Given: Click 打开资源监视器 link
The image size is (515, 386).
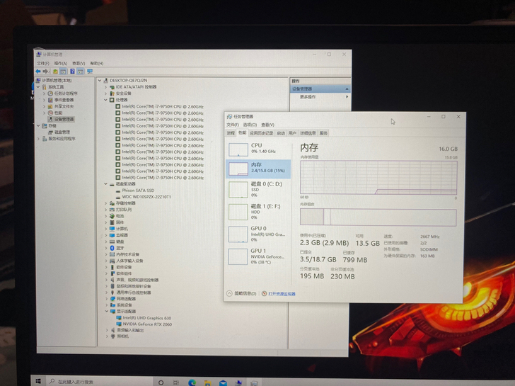Looking at the screenshot, I should coord(282,294).
